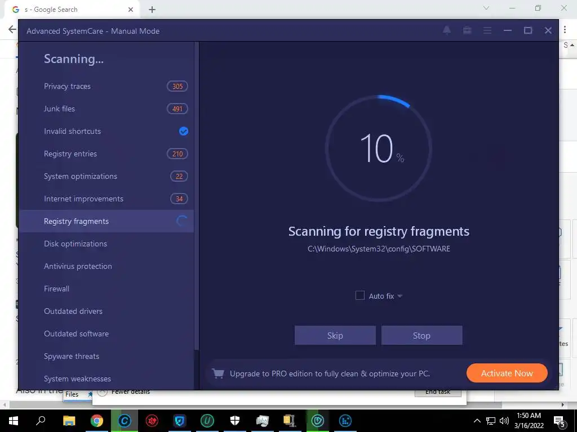Screen dimensions: 577x432
Task: Open Google Chrome from the taskbar
Action: point(97,421)
